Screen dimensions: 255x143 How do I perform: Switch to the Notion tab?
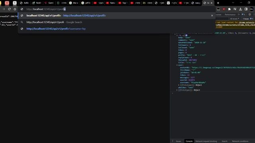coord(37,3)
